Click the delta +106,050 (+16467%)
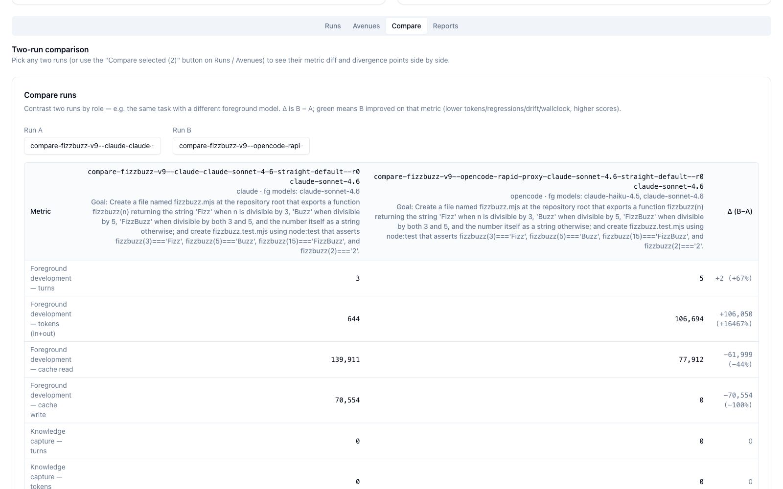This screenshot has height=489, width=783. [x=734, y=319]
